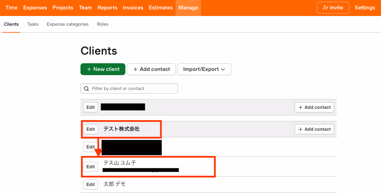Image resolution: width=381 pixels, height=194 pixels.
Task: Select the テスト株式会社 client name
Action: tap(122, 129)
